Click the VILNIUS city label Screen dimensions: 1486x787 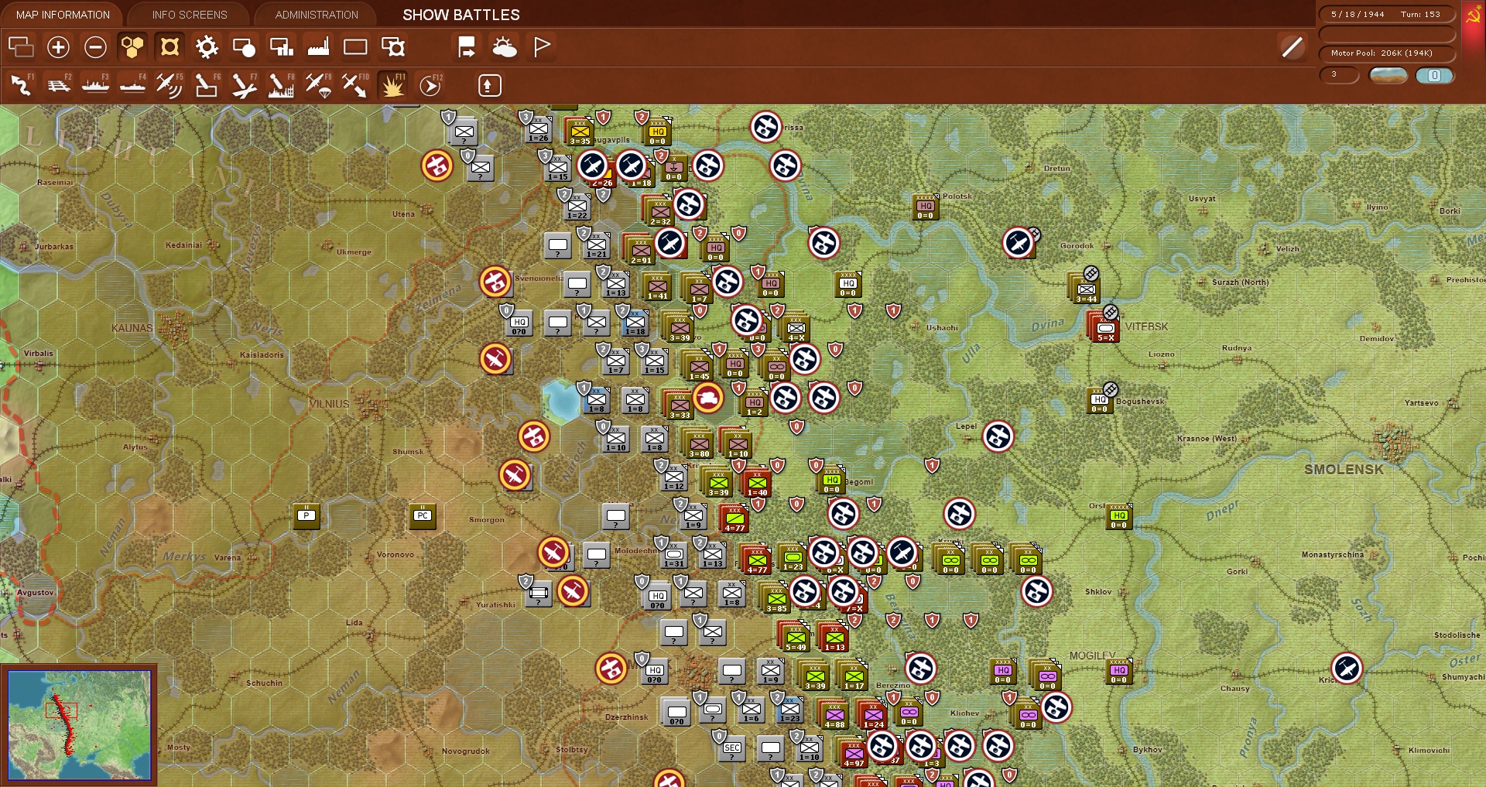(x=329, y=404)
